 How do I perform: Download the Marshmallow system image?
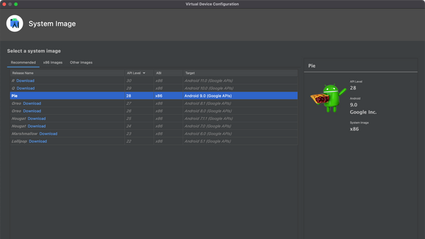pos(48,134)
